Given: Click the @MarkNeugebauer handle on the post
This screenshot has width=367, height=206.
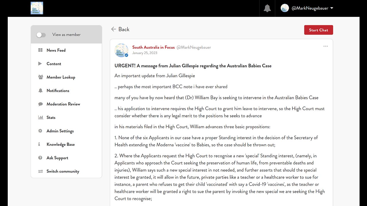Looking at the screenshot, I should (194, 47).
